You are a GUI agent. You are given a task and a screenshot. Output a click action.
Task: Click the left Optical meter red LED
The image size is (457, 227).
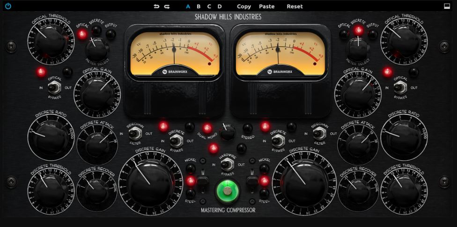coord(82,35)
